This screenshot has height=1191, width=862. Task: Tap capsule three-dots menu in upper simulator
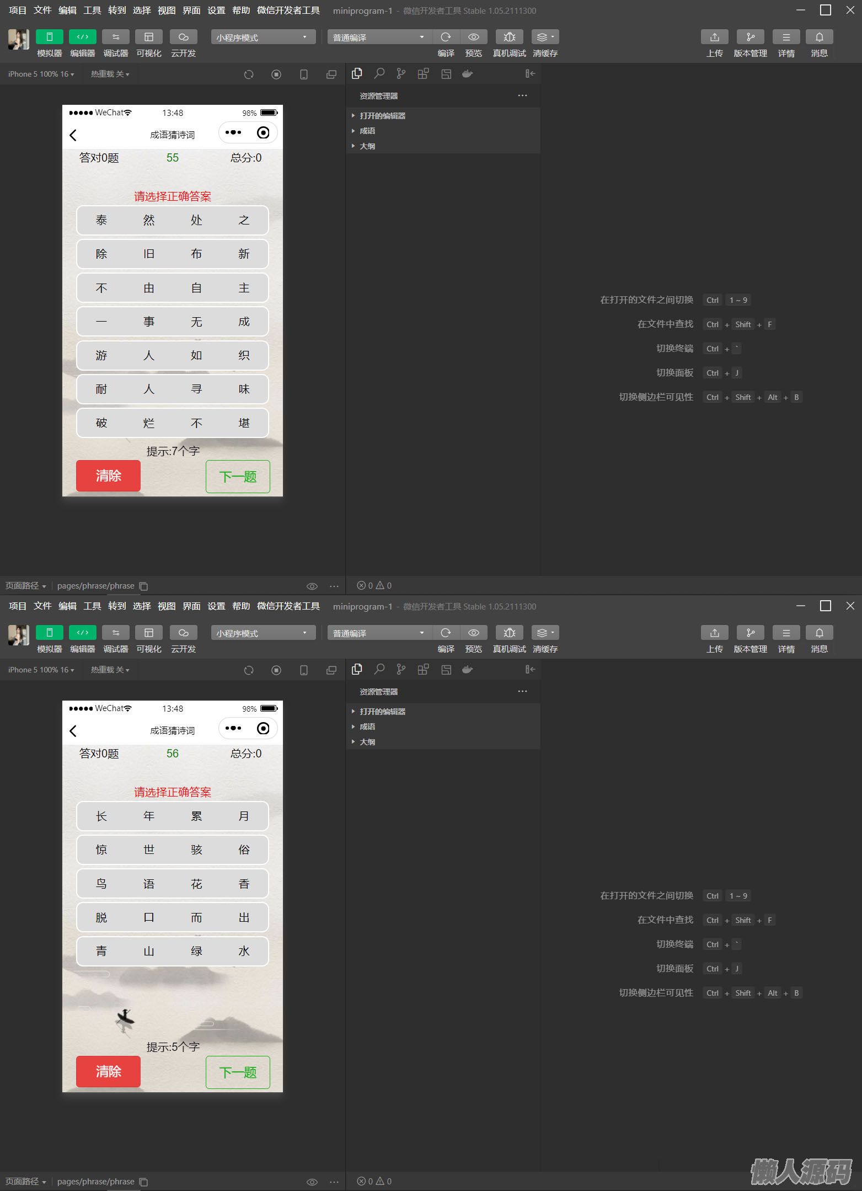click(x=233, y=132)
